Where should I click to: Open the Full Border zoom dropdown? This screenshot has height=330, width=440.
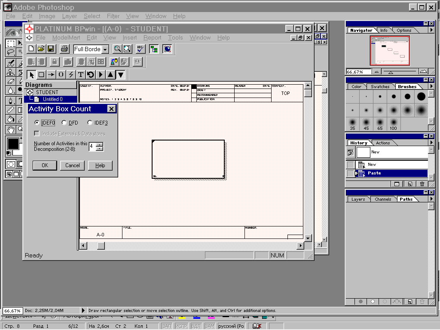point(105,49)
